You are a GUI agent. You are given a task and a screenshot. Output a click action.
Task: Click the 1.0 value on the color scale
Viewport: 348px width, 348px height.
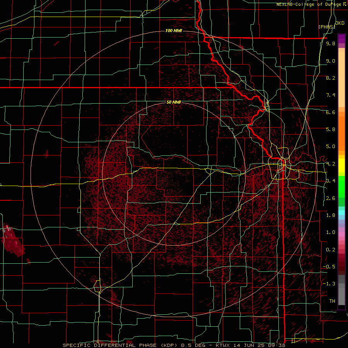(331, 232)
